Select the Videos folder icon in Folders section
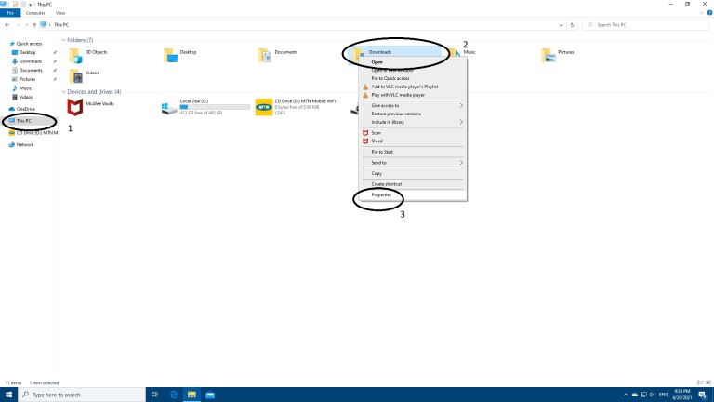Image resolution: width=714 pixels, height=402 pixels. coord(75,76)
